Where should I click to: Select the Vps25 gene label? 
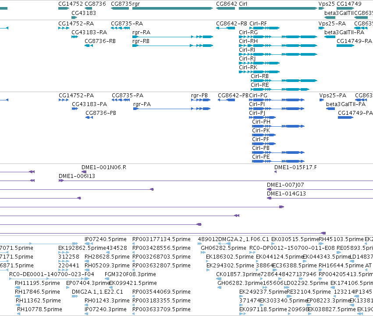tap(327, 4)
